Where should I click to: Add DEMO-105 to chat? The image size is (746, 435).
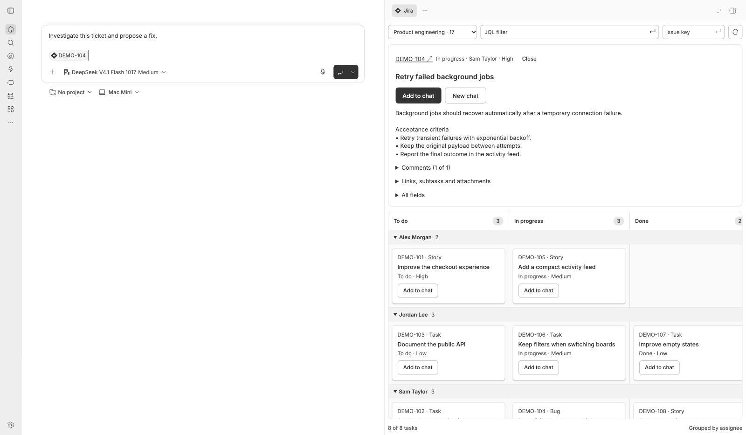point(539,290)
